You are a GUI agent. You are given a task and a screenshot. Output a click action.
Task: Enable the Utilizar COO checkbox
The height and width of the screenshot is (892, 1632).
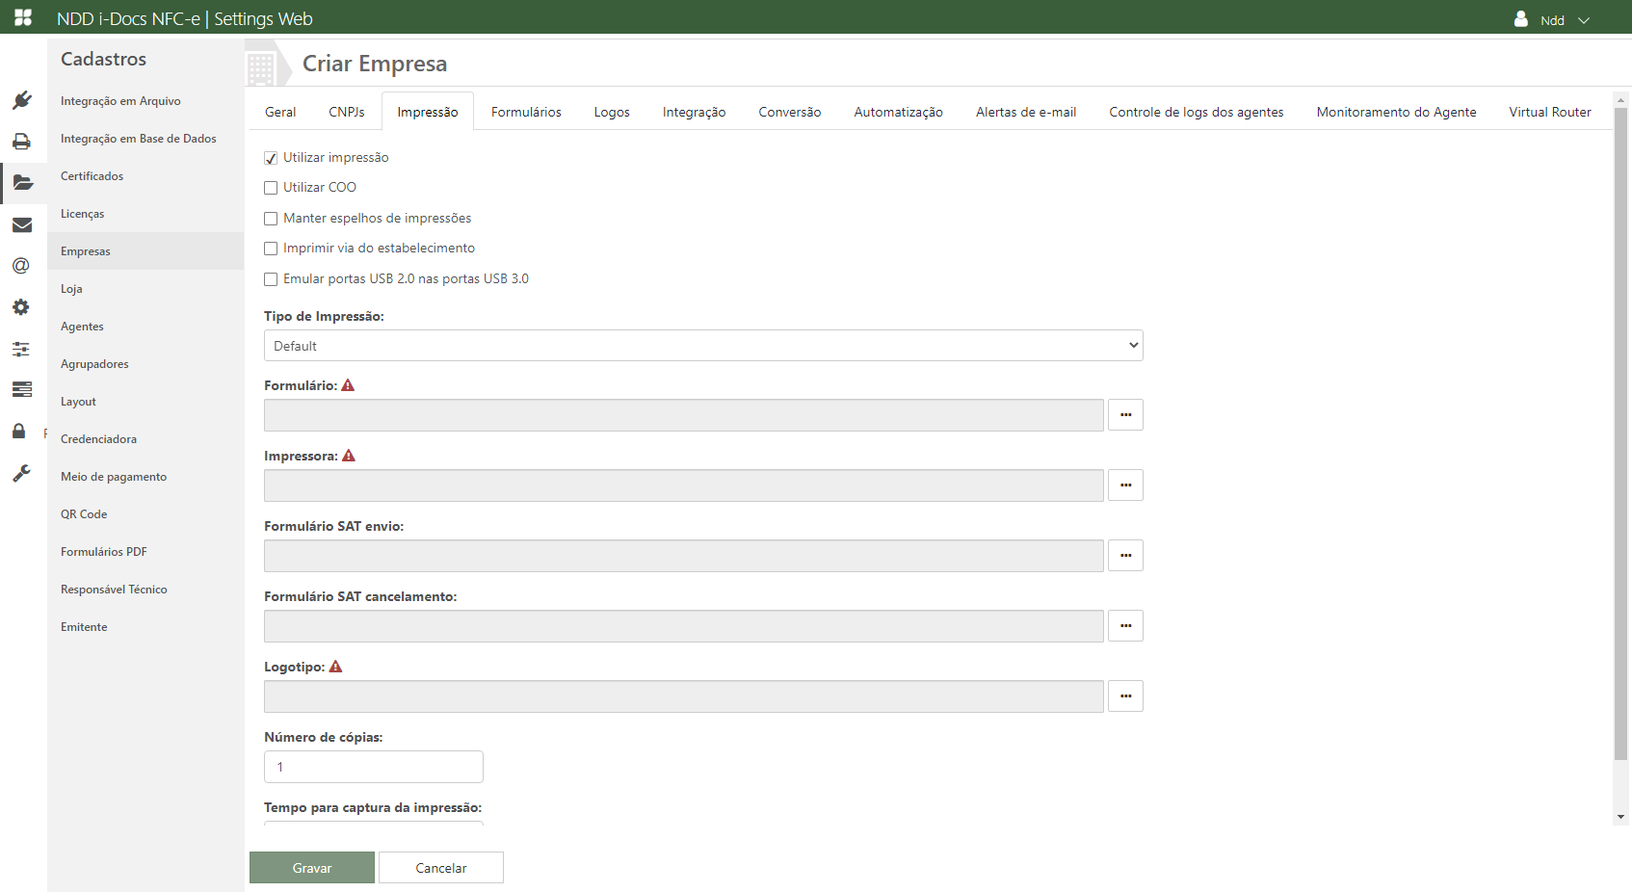pos(271,188)
